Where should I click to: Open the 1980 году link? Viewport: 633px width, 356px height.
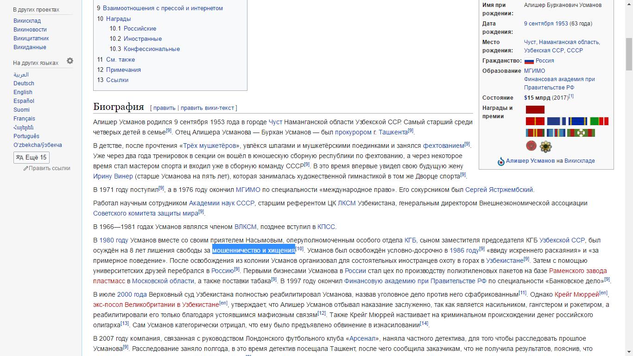coord(114,240)
